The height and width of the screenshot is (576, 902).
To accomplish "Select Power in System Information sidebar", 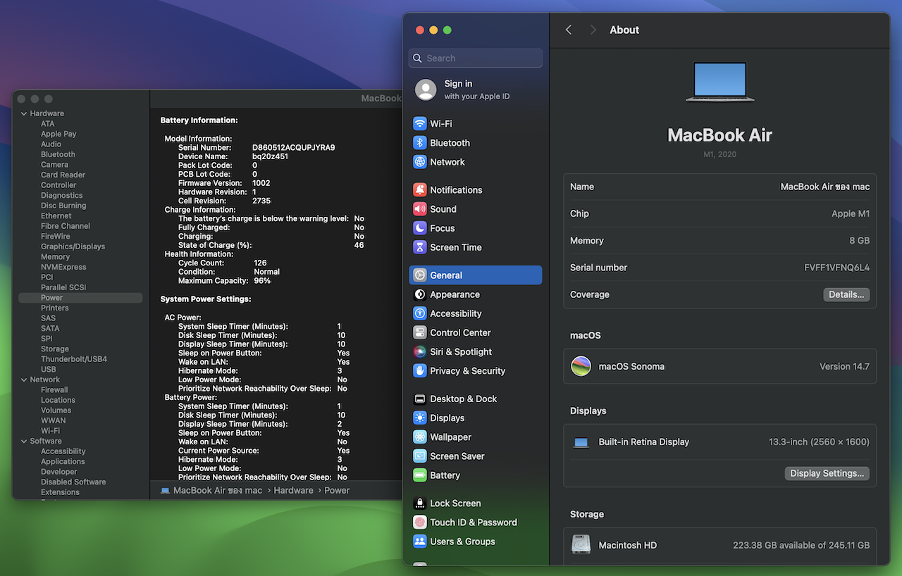I will click(x=80, y=298).
